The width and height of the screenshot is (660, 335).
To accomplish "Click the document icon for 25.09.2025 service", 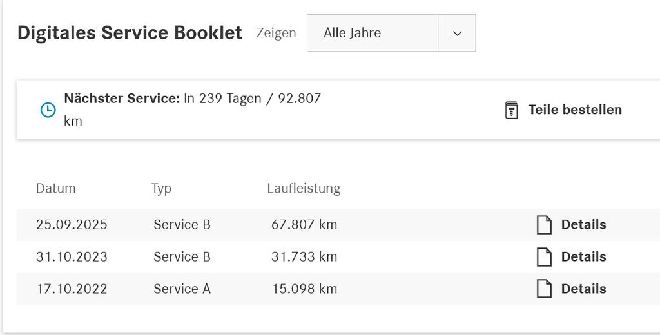I will tap(545, 225).
